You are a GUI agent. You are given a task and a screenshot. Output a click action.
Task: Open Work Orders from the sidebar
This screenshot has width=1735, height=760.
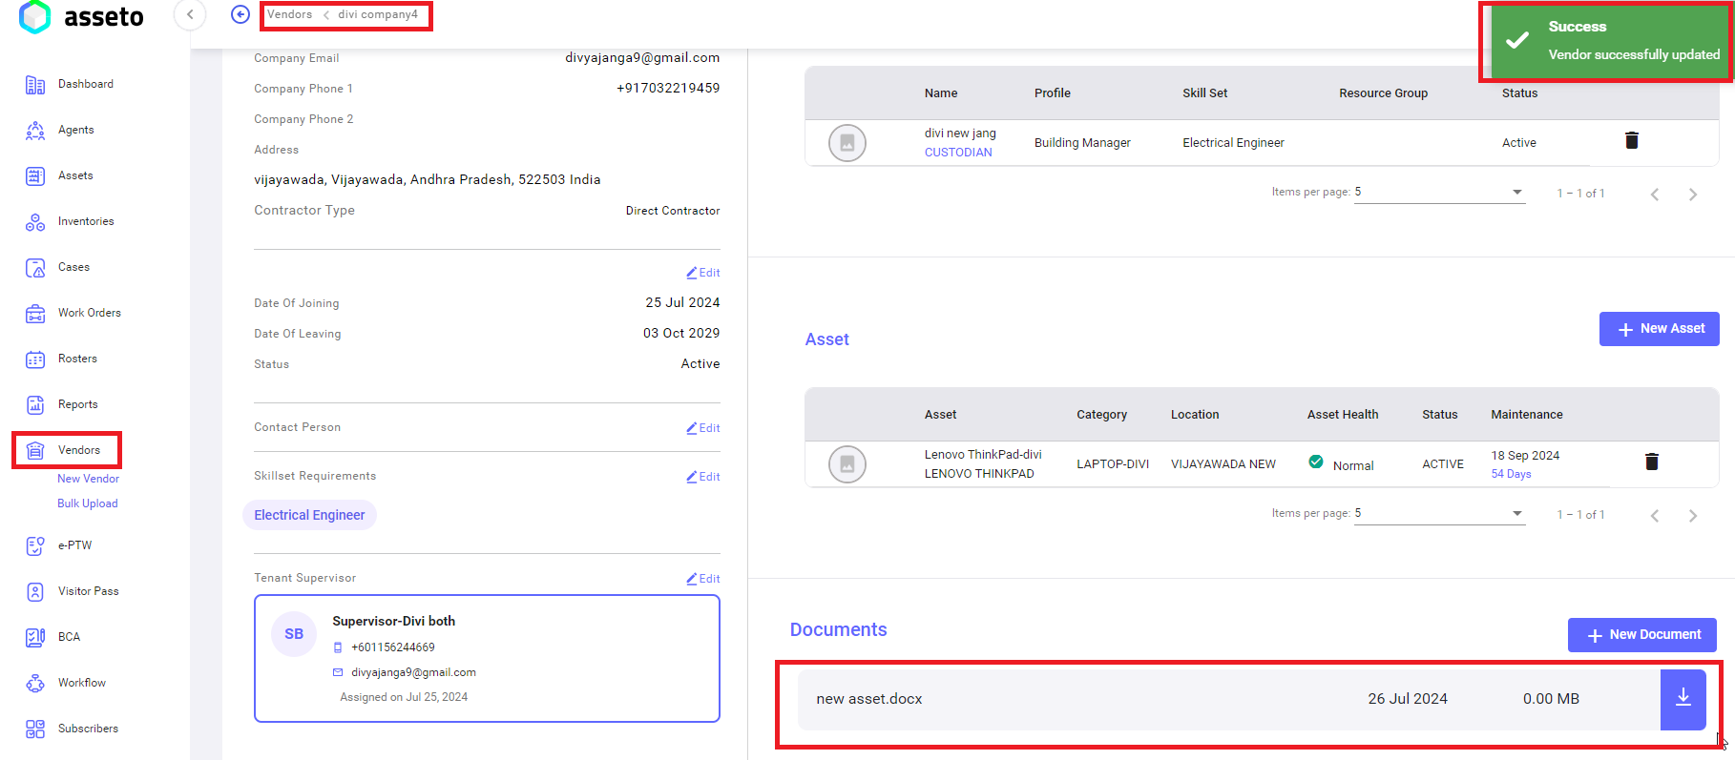click(89, 313)
